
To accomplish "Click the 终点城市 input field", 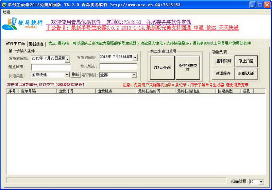I will pos(118,67).
